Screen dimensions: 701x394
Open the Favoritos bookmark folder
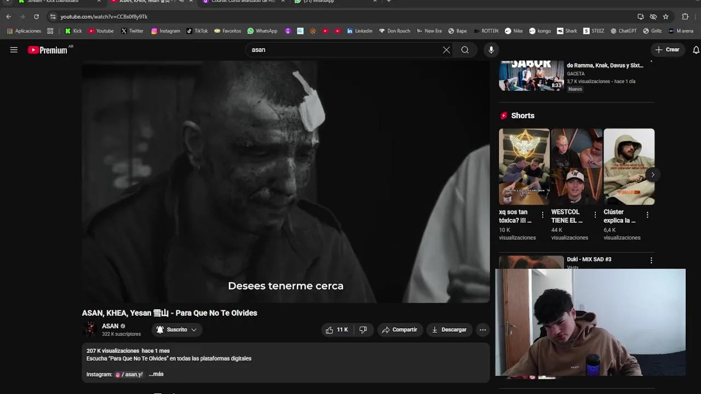pyautogui.click(x=227, y=31)
